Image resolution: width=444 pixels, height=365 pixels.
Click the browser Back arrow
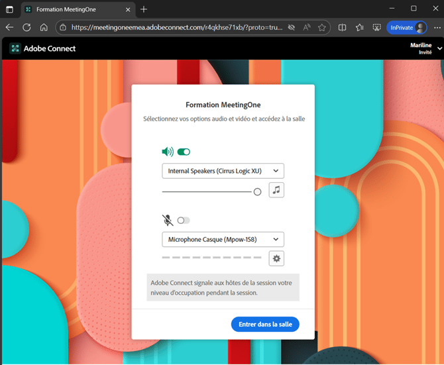click(x=10, y=27)
